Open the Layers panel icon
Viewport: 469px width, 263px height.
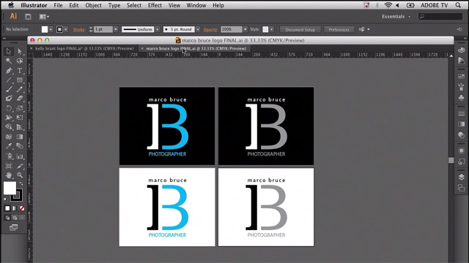point(461,177)
